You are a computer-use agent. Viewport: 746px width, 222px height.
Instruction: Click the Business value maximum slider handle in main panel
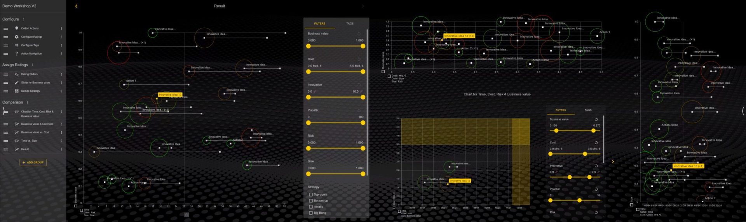[363, 46]
